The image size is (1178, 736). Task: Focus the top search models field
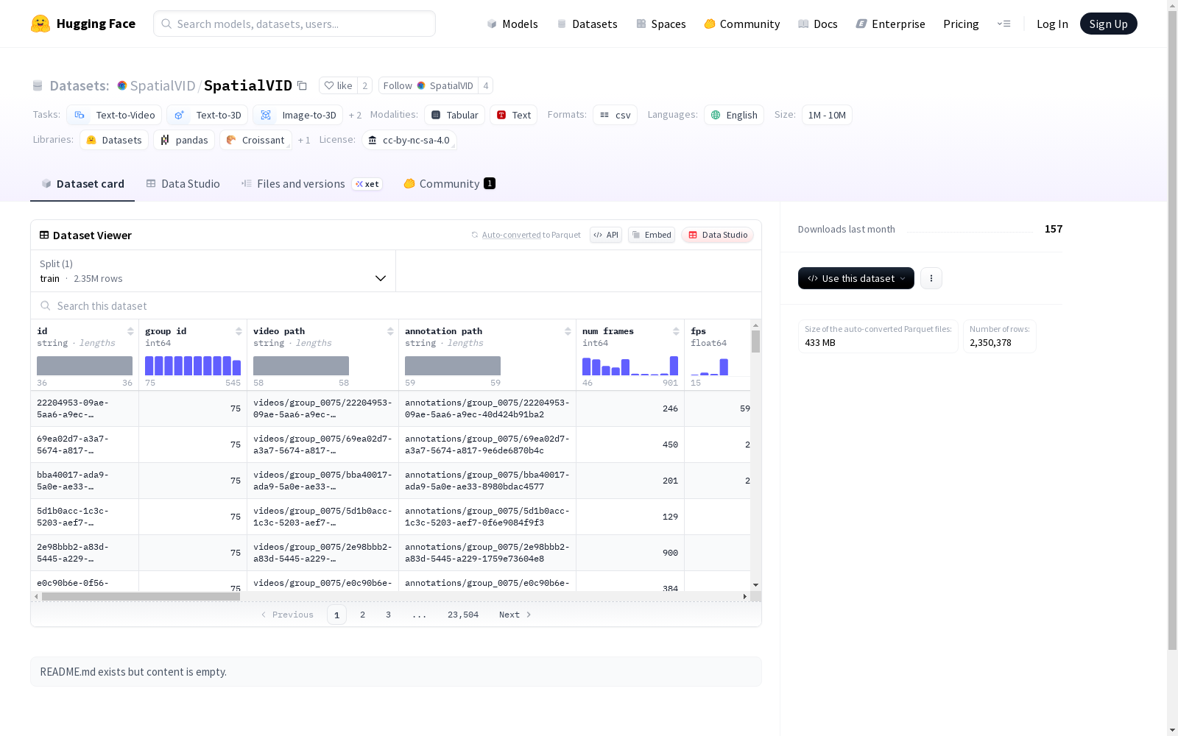point(294,24)
